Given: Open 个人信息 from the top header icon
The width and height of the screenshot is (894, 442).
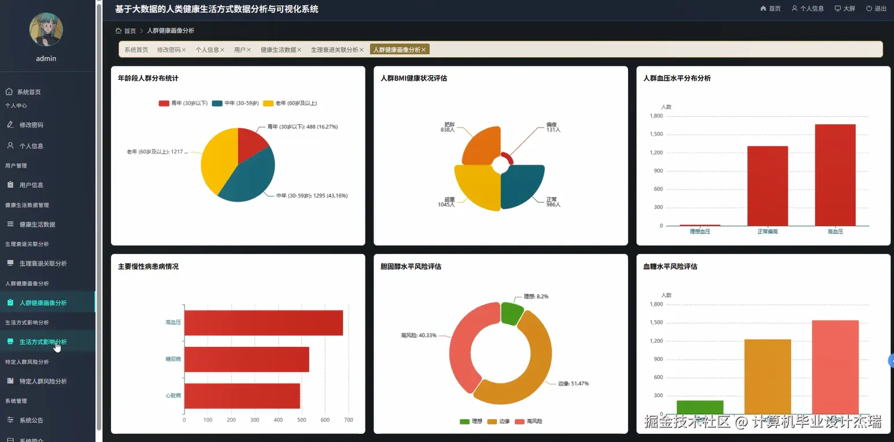Looking at the screenshot, I should tap(795, 9).
